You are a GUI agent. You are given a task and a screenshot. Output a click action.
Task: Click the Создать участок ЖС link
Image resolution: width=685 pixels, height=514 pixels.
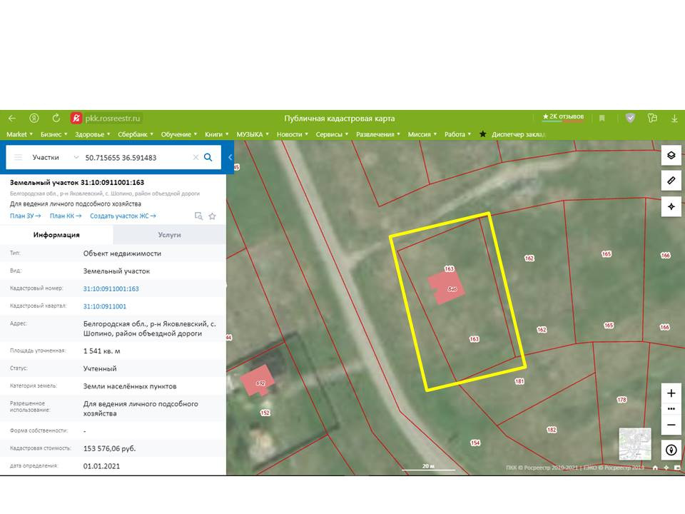point(123,216)
